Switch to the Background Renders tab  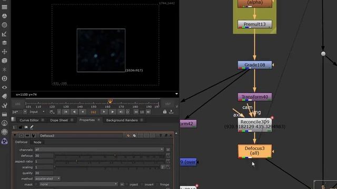pos(122,120)
